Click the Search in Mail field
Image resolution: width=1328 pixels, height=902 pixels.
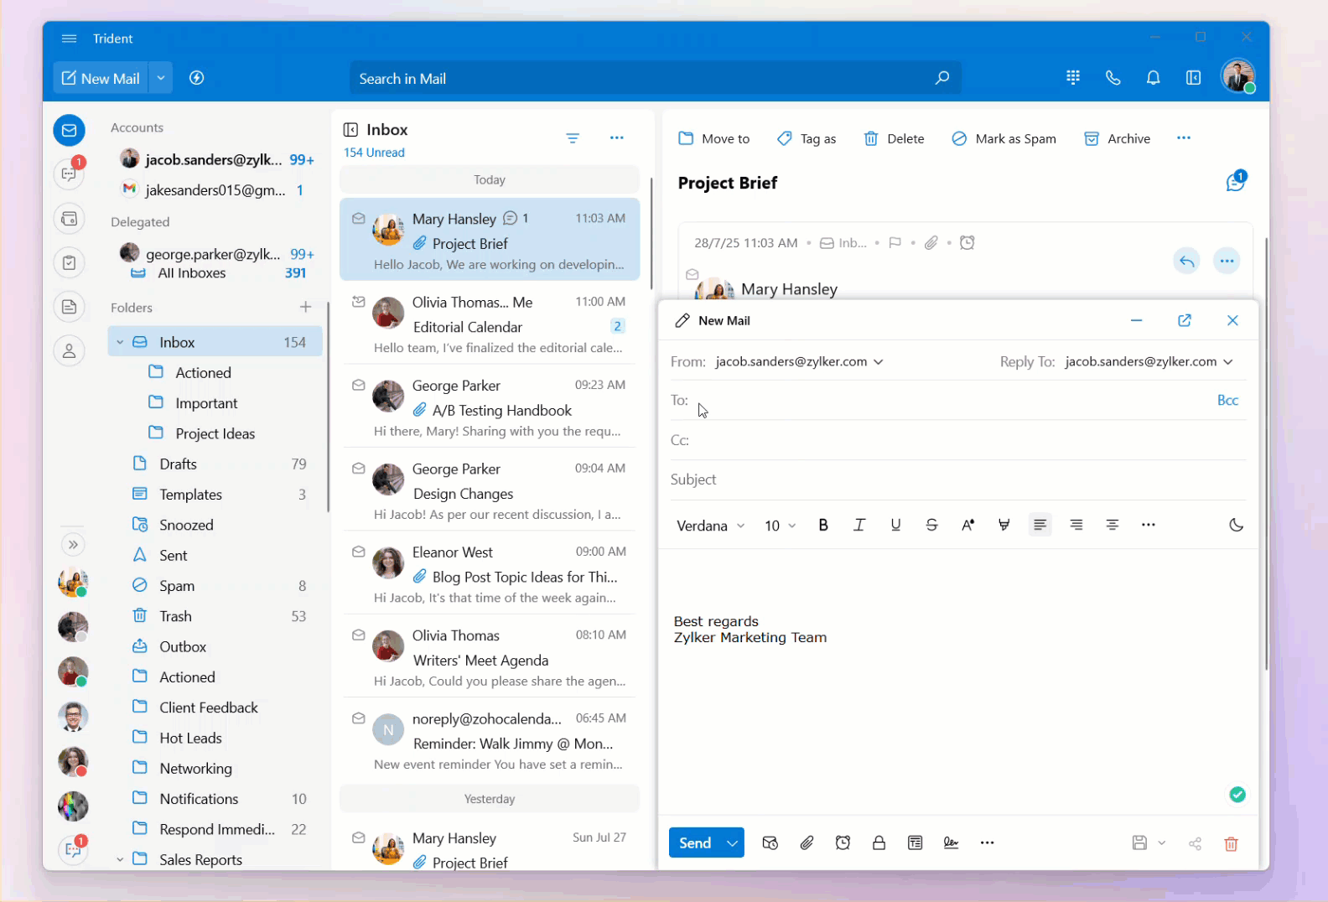656,78
